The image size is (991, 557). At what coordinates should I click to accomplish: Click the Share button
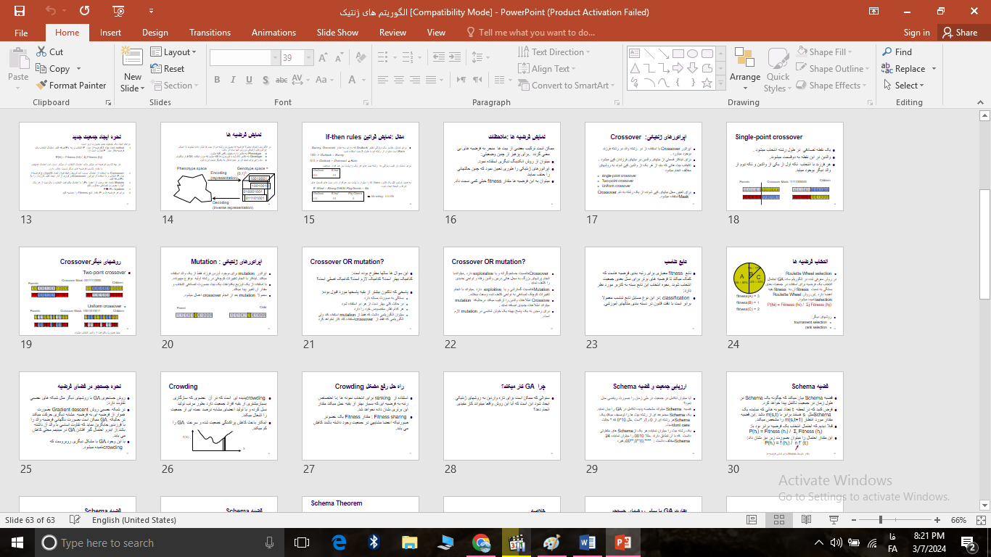tap(959, 33)
